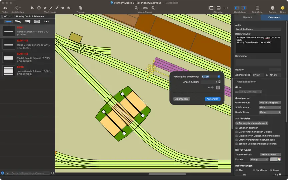Click the OO breadcrumb item
The image size is (288, 180).
click(6, 16)
